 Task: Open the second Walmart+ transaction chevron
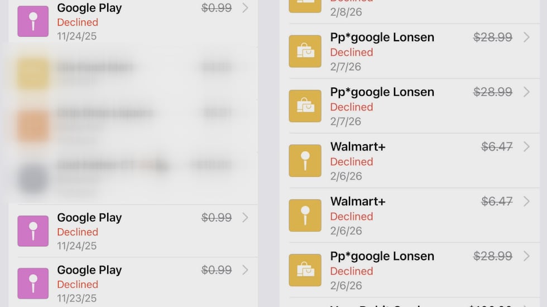[526, 201]
